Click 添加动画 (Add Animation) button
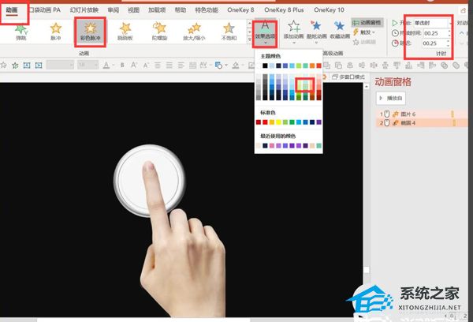Image resolution: width=473 pixels, height=322 pixels. [293, 31]
